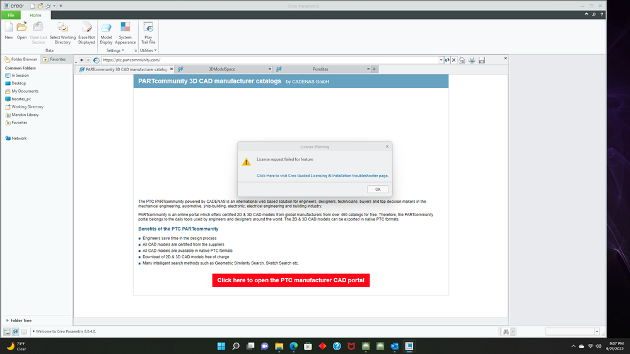Expand the Utilities group dropdown

pyautogui.click(x=148, y=50)
